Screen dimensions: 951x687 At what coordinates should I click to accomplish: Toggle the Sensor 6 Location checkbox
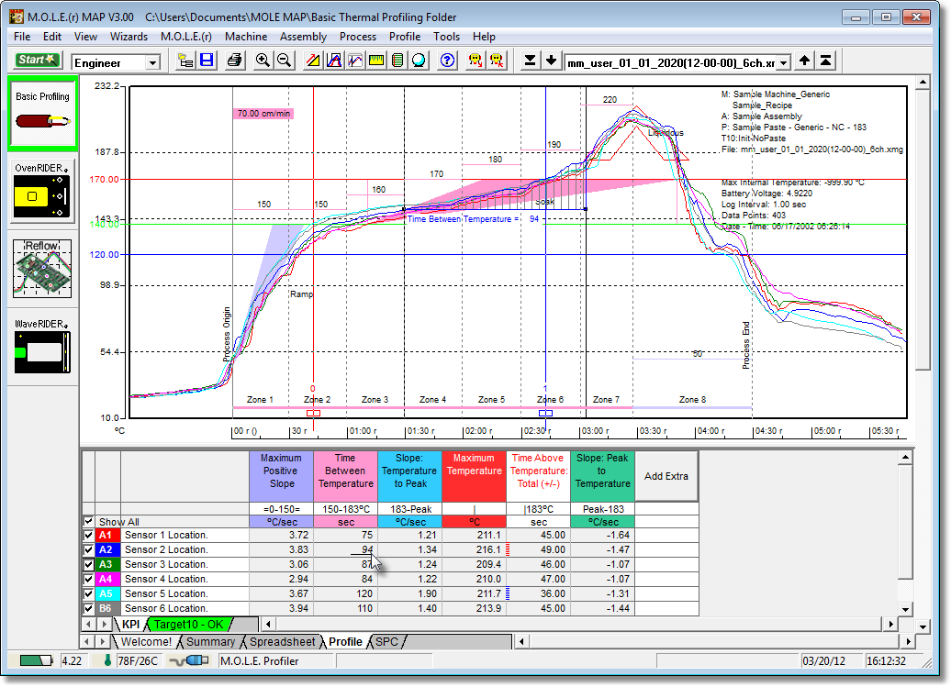[x=88, y=608]
